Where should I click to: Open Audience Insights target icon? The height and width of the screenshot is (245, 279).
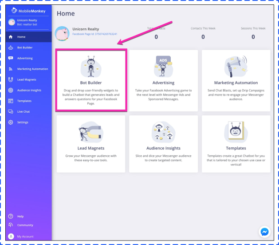click(11, 90)
